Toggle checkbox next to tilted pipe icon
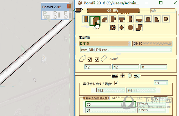This screenshot has width=179, height=116. [x=97, y=59]
